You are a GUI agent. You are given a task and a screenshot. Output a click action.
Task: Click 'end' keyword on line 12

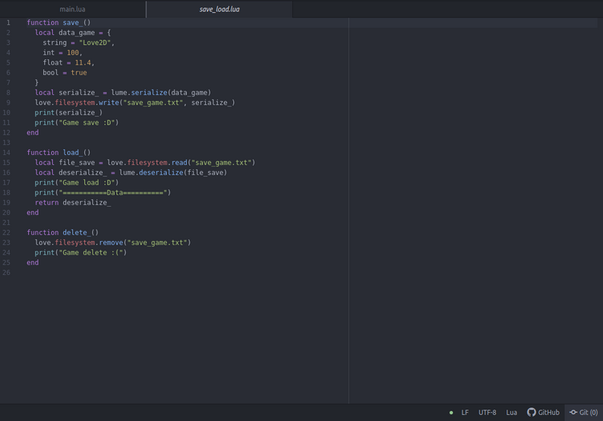[33, 133]
